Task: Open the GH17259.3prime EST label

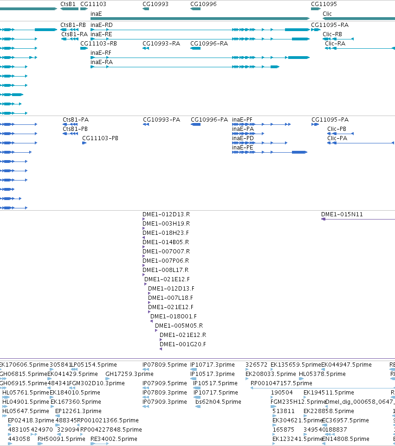Action: click(x=130, y=374)
